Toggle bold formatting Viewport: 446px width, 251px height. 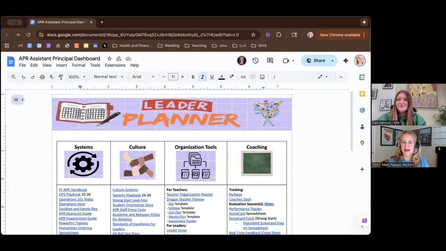point(193,77)
